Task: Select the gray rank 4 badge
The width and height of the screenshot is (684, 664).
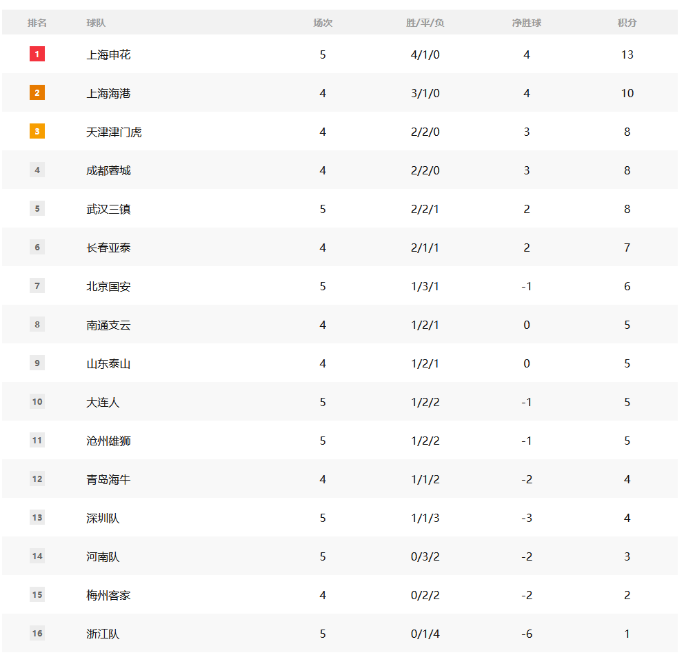Action: [x=37, y=170]
